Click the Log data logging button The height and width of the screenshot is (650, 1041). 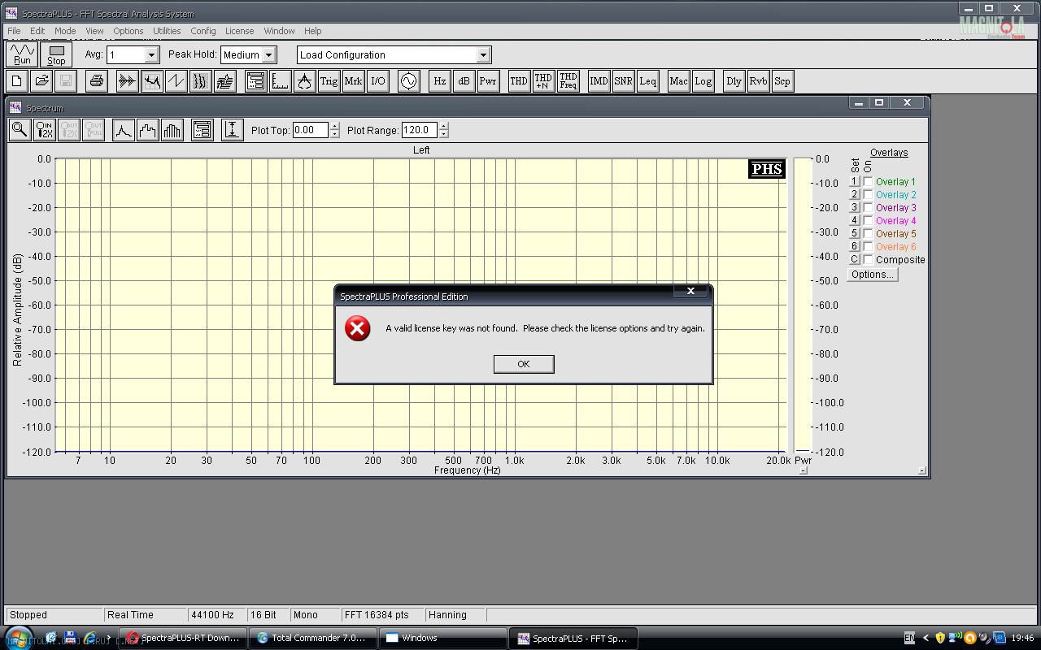[x=703, y=81]
